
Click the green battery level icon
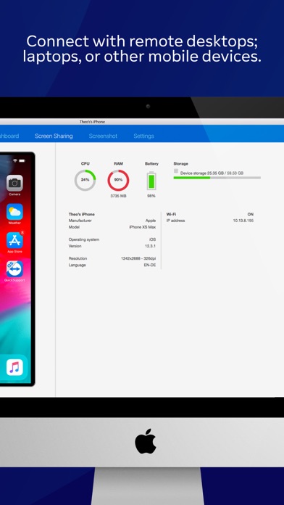click(x=151, y=181)
